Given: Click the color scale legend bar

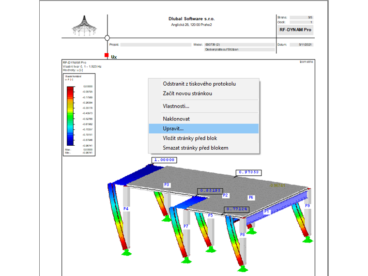Looking at the screenshot, I should coord(70,116).
